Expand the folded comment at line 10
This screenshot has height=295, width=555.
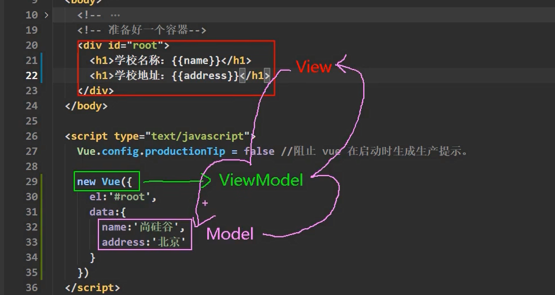click(46, 15)
